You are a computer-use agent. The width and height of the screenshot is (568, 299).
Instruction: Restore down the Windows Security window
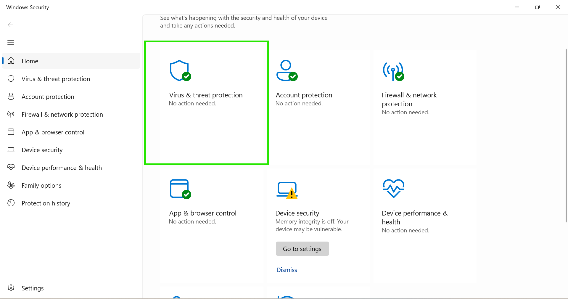tap(537, 7)
